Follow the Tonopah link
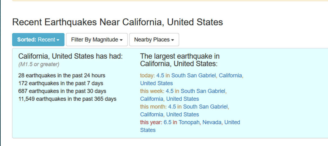Screen dimensions: 328x146 189,122
